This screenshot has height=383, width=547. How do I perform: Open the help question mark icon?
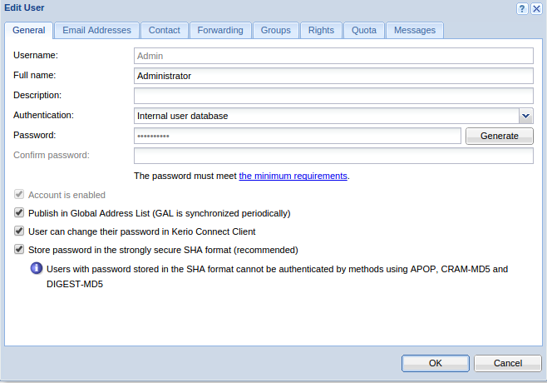[x=522, y=8]
